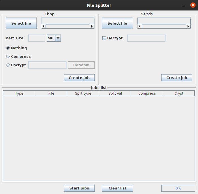The width and height of the screenshot is (198, 194).
Task: Enable the Decrypt checkbox
Action: coord(104,38)
